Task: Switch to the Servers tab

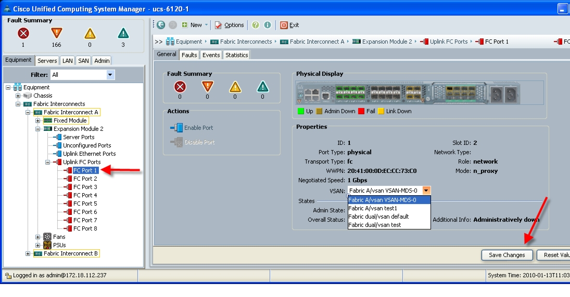Action: [47, 61]
